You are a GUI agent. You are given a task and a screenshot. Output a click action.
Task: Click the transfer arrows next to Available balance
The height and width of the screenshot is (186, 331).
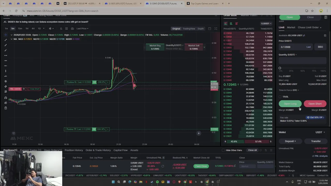[x=304, y=35]
